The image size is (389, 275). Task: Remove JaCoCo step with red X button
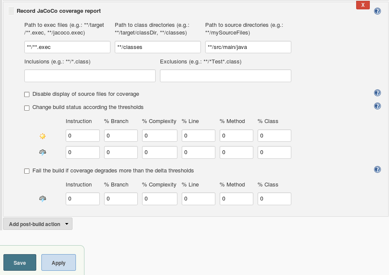(x=363, y=5)
